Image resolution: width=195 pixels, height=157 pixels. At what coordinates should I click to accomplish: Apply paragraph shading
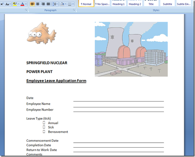coord(62,4)
